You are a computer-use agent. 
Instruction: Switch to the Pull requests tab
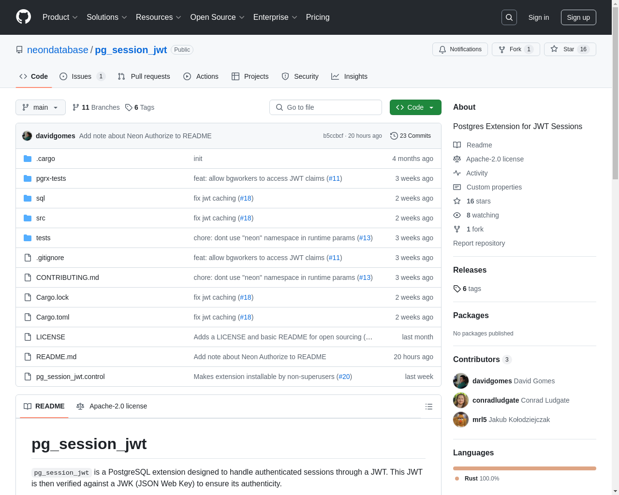[x=144, y=76]
